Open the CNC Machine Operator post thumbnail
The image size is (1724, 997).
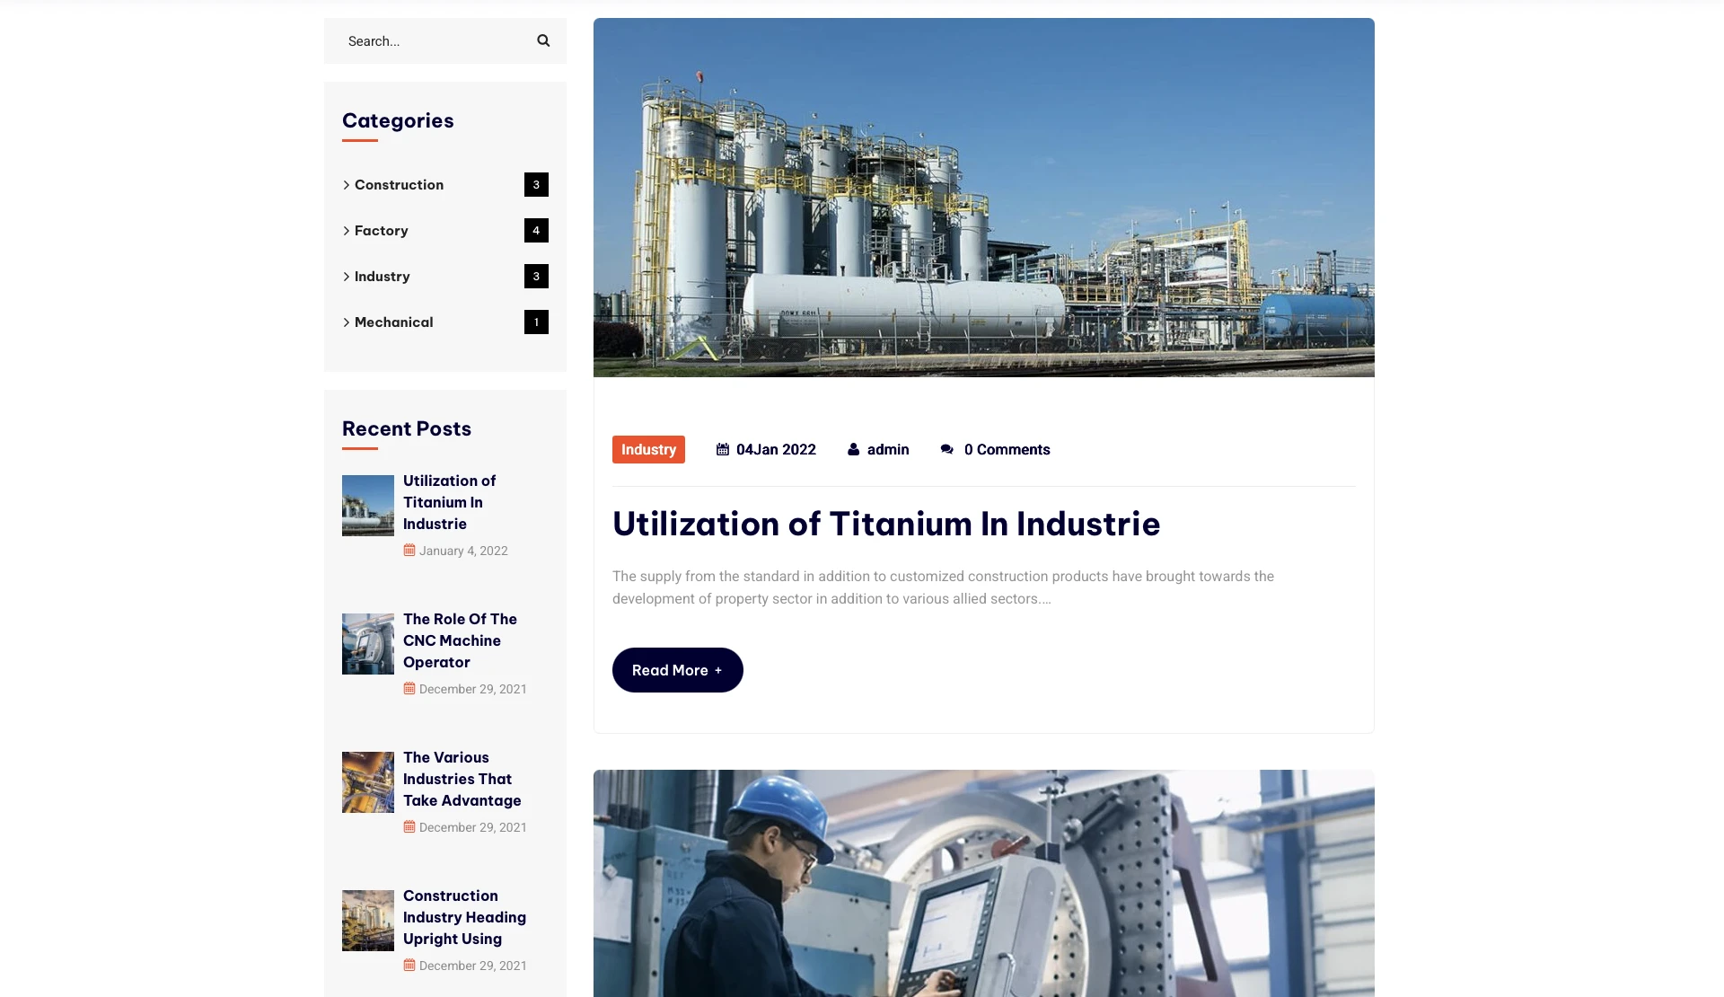click(x=368, y=644)
